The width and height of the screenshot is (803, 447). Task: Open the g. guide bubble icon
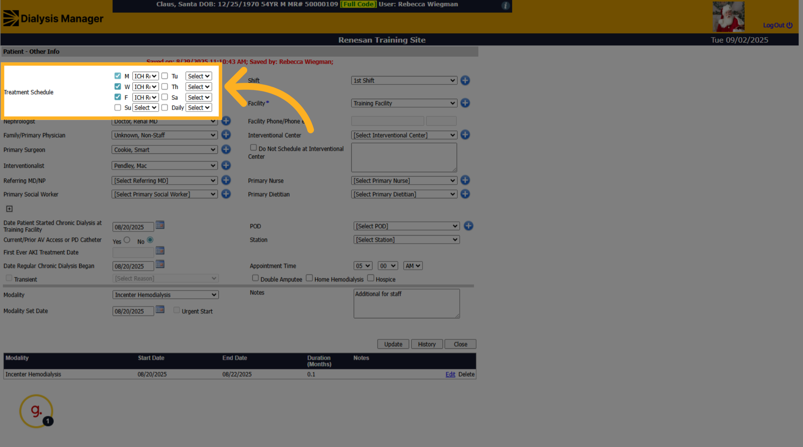(36, 411)
